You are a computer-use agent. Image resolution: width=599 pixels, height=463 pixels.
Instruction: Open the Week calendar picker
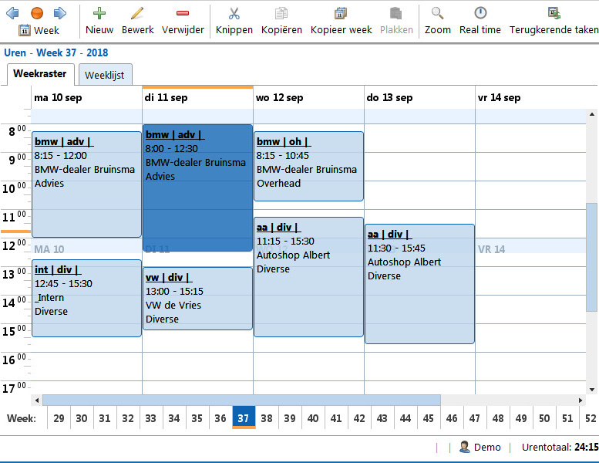tap(39, 30)
